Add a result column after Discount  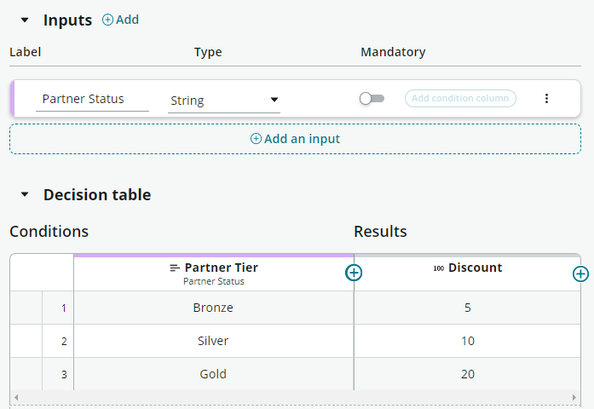pyautogui.click(x=580, y=274)
